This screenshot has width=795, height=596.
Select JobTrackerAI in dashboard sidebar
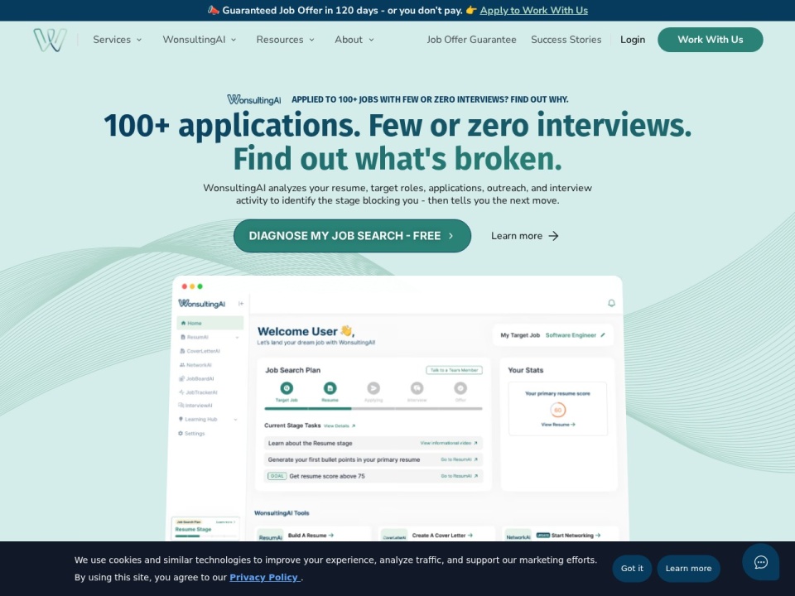click(198, 392)
